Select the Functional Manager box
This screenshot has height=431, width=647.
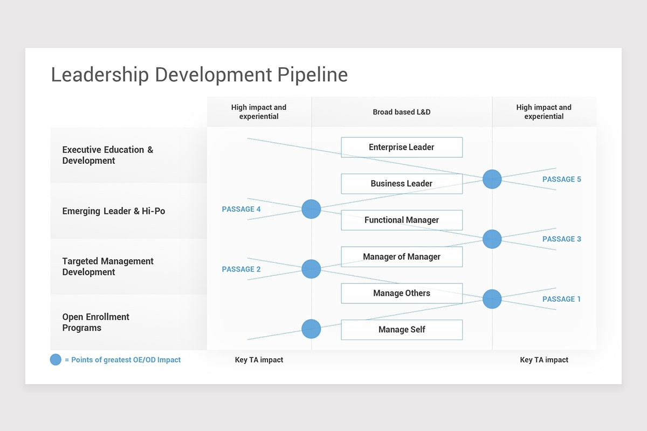[401, 220]
